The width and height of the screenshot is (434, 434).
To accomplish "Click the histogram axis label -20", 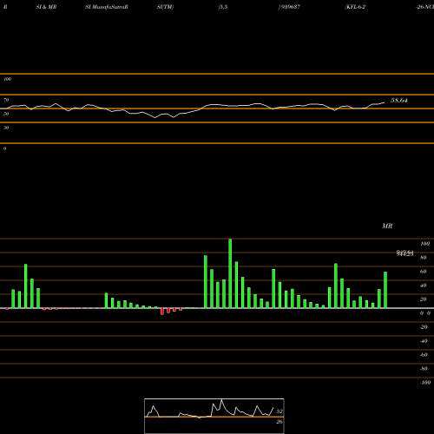I will tap(424, 327).
